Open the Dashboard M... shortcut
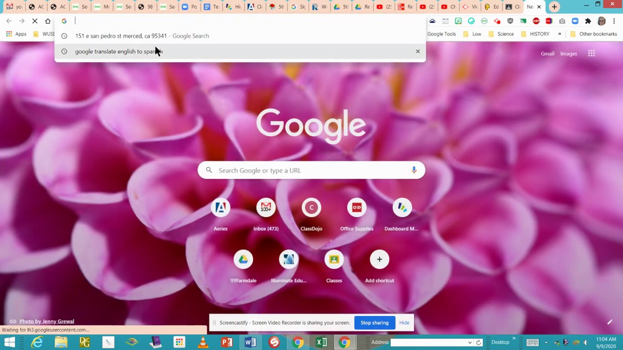Screen dimensions: 623x350 (x=402, y=214)
